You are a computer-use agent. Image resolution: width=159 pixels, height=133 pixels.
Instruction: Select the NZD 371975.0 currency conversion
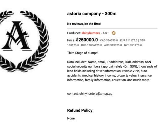(x=133, y=45)
